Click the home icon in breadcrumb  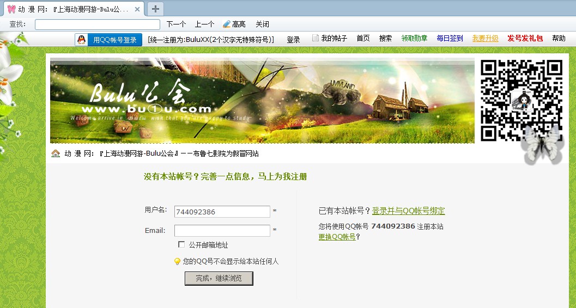pos(56,153)
